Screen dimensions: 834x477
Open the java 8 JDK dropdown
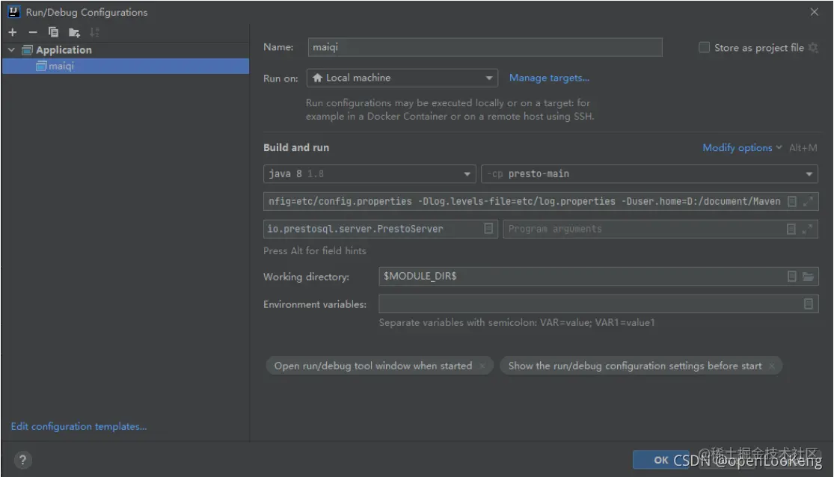[370, 174]
